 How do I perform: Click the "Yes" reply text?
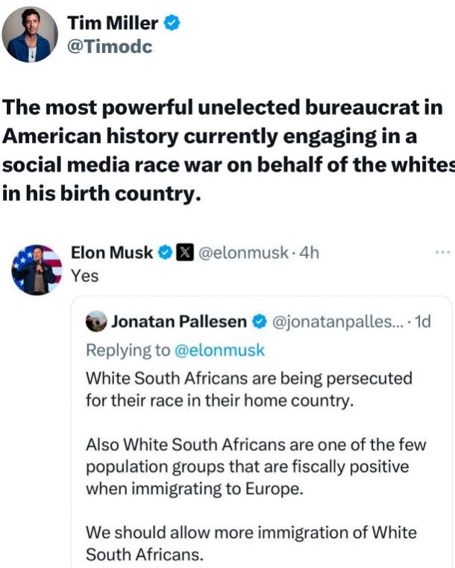84,275
